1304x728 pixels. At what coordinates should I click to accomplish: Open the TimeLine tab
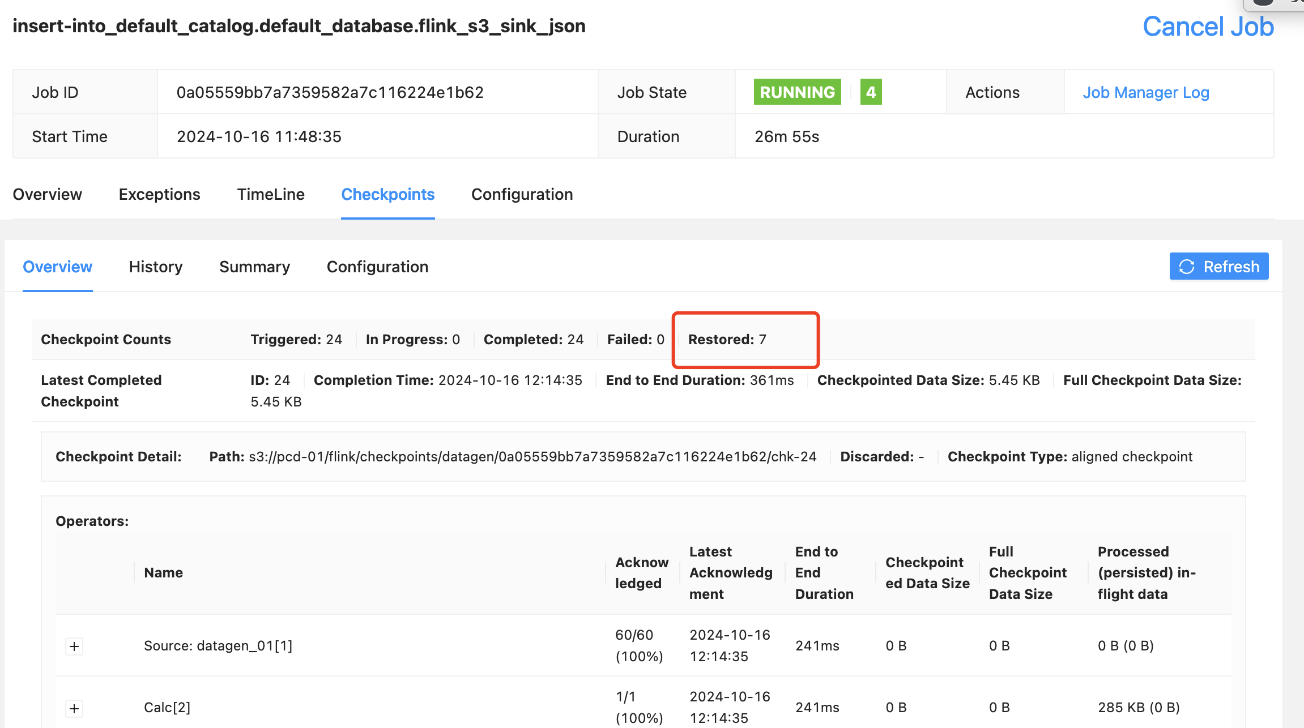coord(271,194)
